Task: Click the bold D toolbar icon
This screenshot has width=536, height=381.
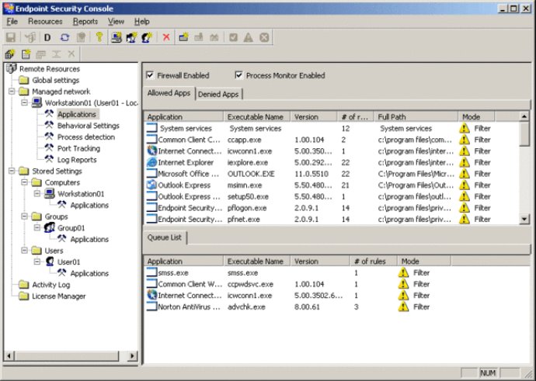Action: tap(47, 37)
